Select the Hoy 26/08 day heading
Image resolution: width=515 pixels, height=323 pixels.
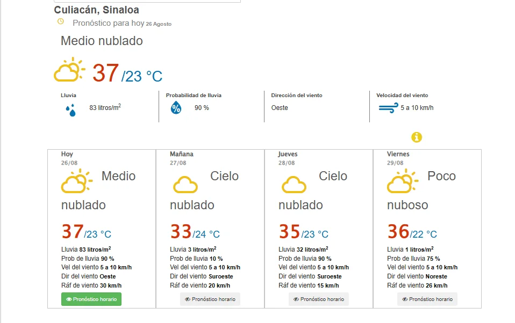coord(69,158)
